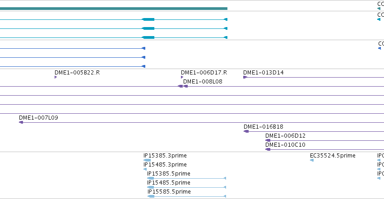Click the IP15385.3prime feature block
This screenshot has height=199, width=384.
pyautogui.click(x=147, y=160)
